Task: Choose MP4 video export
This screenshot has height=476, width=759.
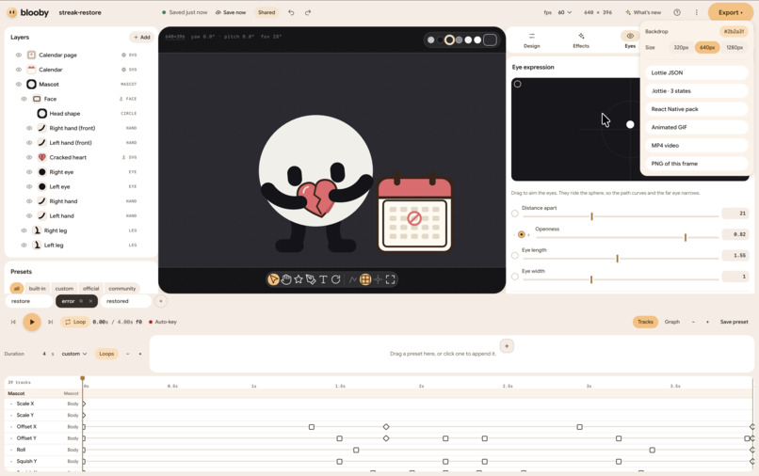Action: tap(697, 146)
